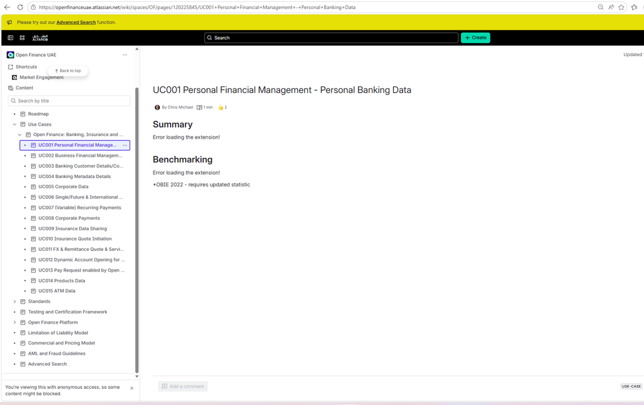Collapse sidebar with the panel toggle icon
Screen dimensions: 644x405
click(x=10, y=37)
